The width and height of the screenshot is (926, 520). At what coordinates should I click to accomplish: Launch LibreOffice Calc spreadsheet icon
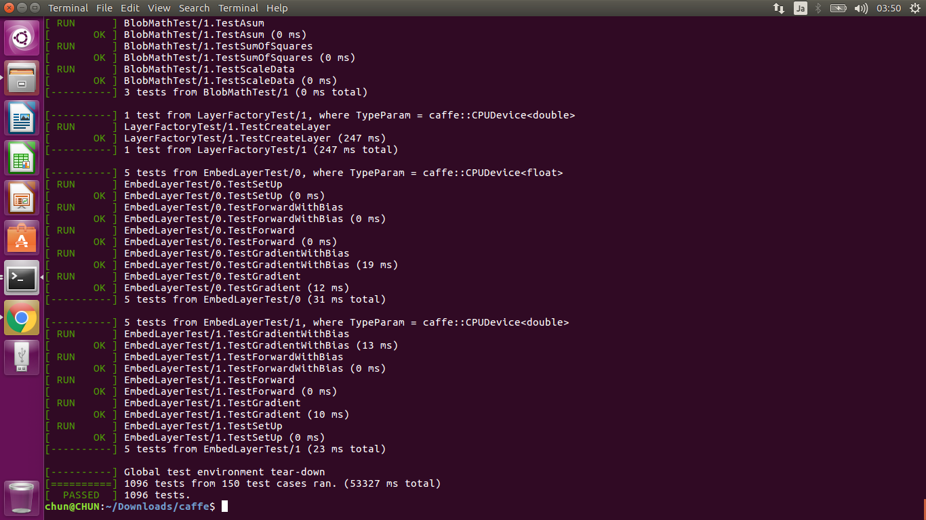22,157
